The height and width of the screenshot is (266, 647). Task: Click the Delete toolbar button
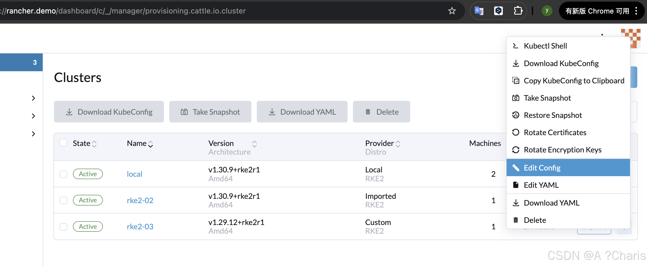381,112
